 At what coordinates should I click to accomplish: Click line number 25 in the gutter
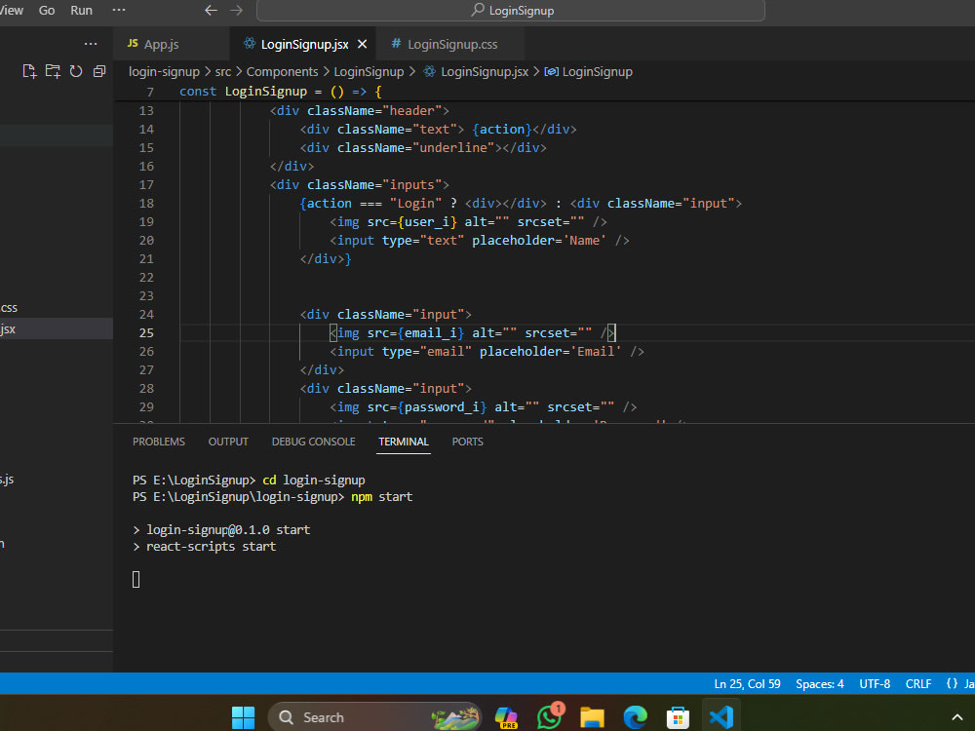click(146, 333)
